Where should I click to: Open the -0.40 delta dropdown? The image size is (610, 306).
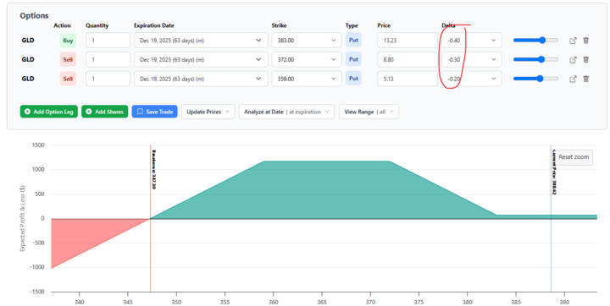point(472,41)
